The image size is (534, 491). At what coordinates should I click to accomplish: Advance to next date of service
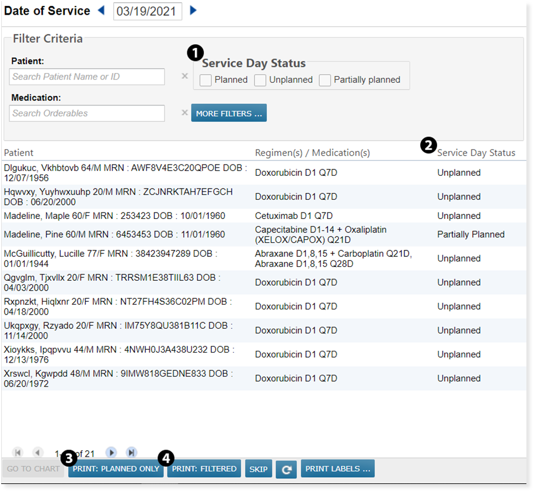(x=193, y=11)
